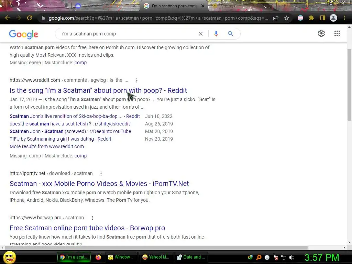Reload the page with the refresh icon

[x=30, y=18]
